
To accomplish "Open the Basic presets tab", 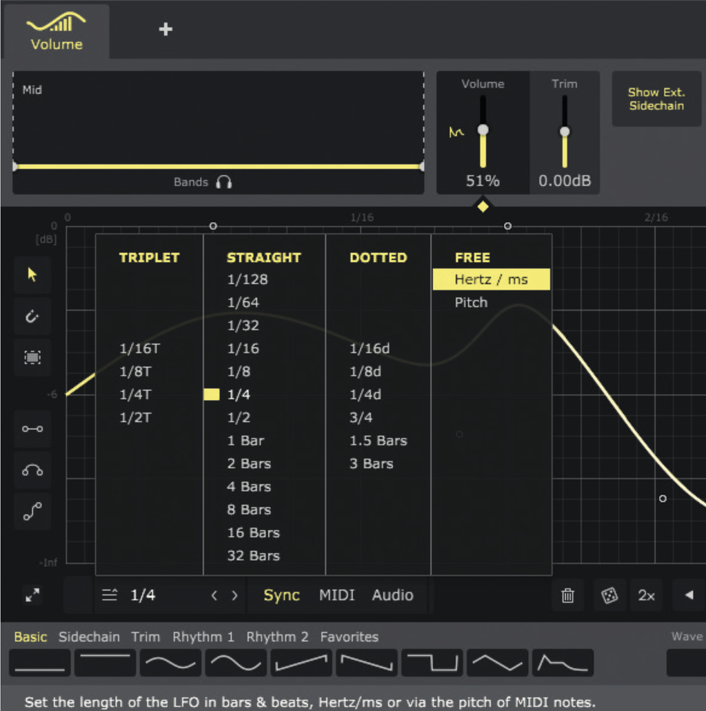I will coord(30,637).
